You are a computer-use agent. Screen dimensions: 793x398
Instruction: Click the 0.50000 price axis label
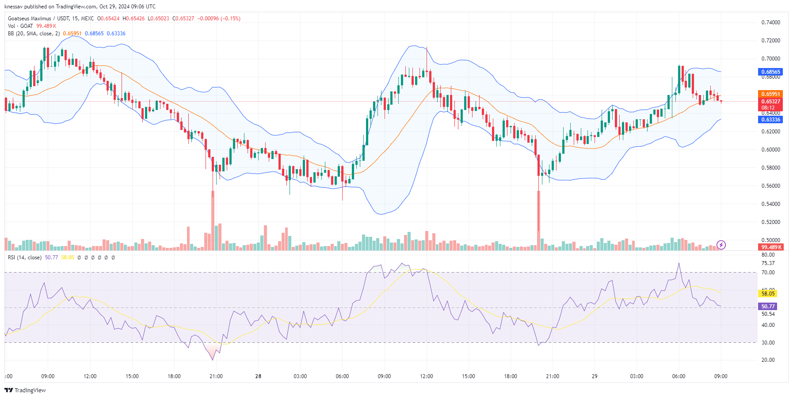coord(770,240)
